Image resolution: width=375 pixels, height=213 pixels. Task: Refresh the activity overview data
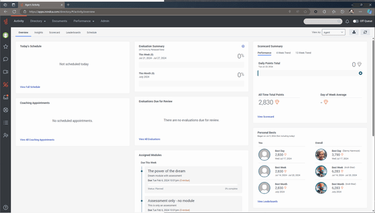click(365, 32)
